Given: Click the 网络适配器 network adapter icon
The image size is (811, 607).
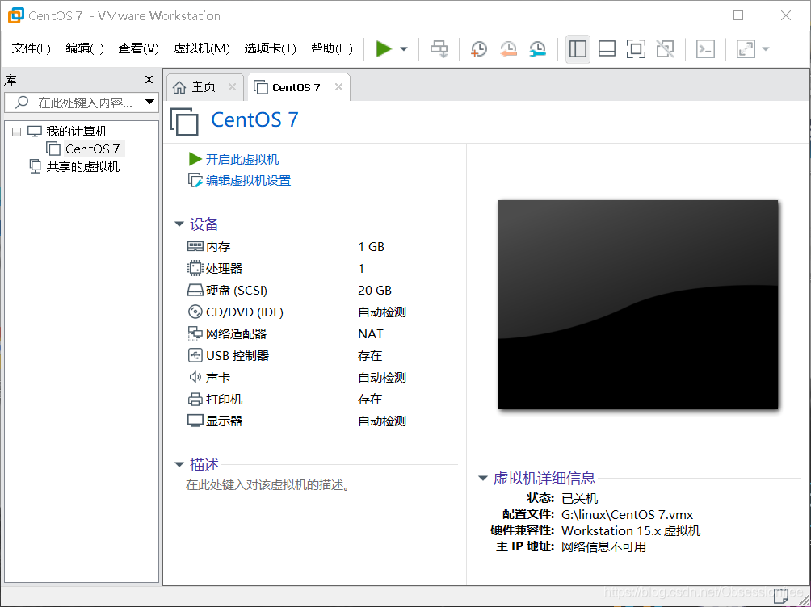Looking at the screenshot, I should coord(195,333).
